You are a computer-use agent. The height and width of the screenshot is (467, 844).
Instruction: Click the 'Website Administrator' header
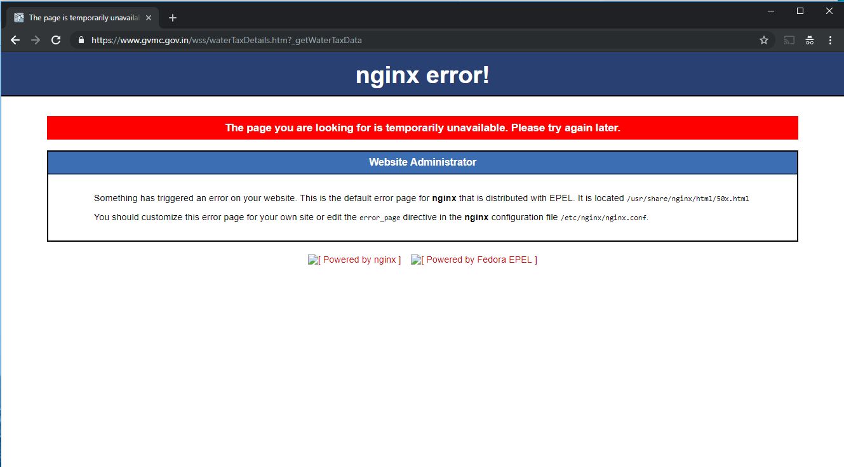(422, 162)
